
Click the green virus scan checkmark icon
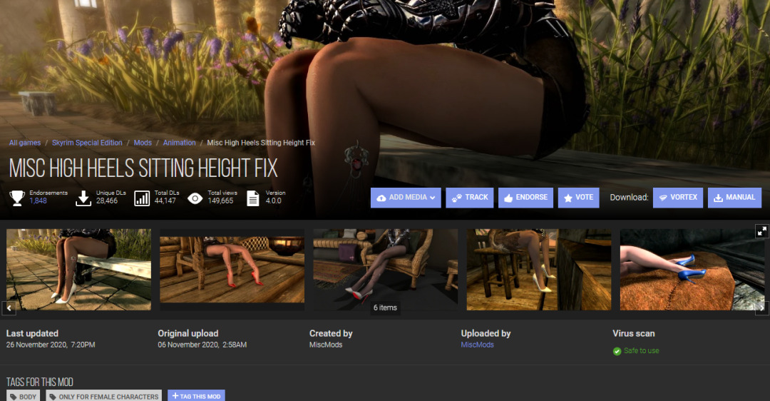617,351
